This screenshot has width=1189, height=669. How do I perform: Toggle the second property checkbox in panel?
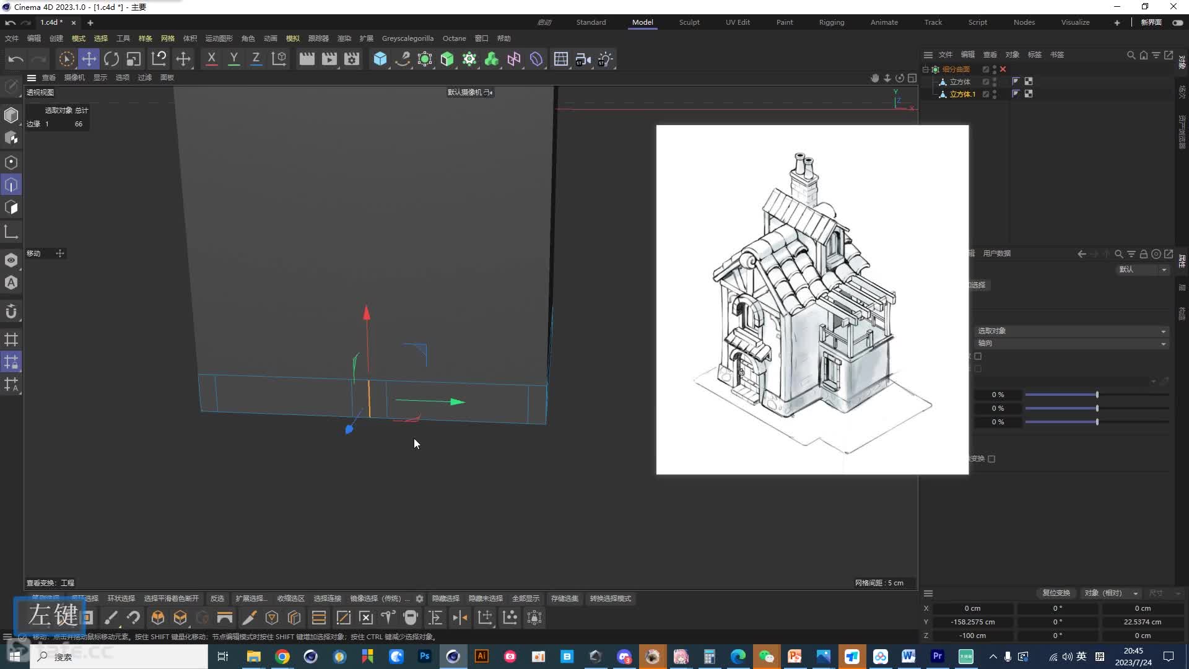point(978,369)
